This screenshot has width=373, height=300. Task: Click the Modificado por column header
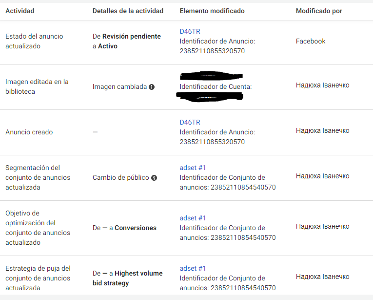(319, 11)
